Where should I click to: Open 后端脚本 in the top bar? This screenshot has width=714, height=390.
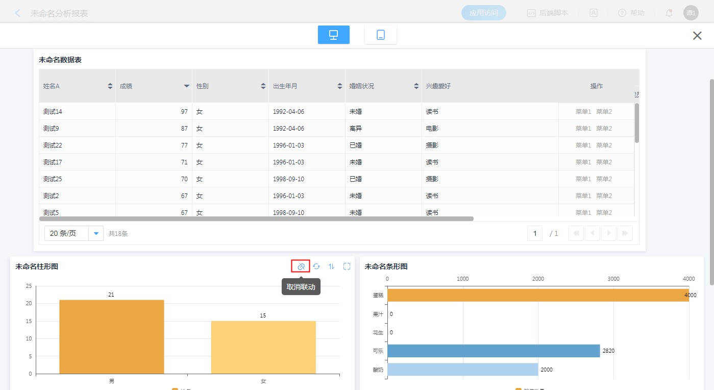click(547, 13)
